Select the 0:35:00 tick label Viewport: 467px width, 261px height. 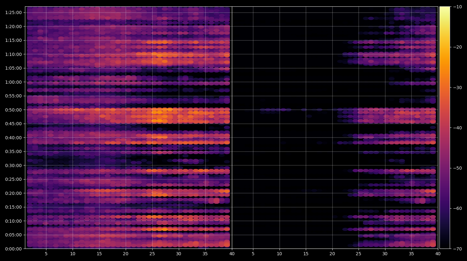pyautogui.click(x=13, y=151)
